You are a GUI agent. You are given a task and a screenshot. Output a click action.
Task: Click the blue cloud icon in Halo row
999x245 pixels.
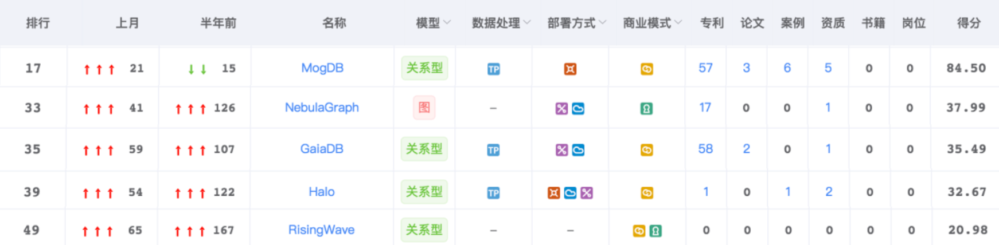570,193
